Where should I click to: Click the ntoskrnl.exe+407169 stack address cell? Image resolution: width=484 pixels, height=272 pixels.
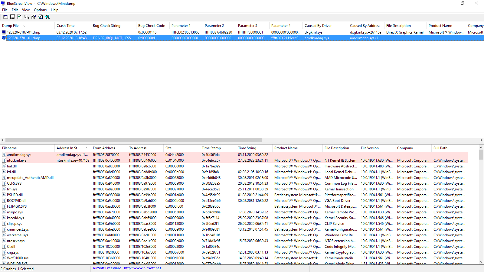73,160
